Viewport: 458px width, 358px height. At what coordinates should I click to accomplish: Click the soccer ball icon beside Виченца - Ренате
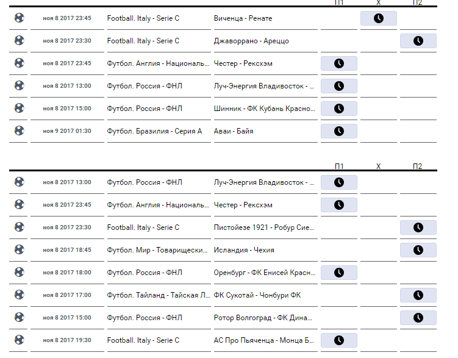pyautogui.click(x=20, y=18)
